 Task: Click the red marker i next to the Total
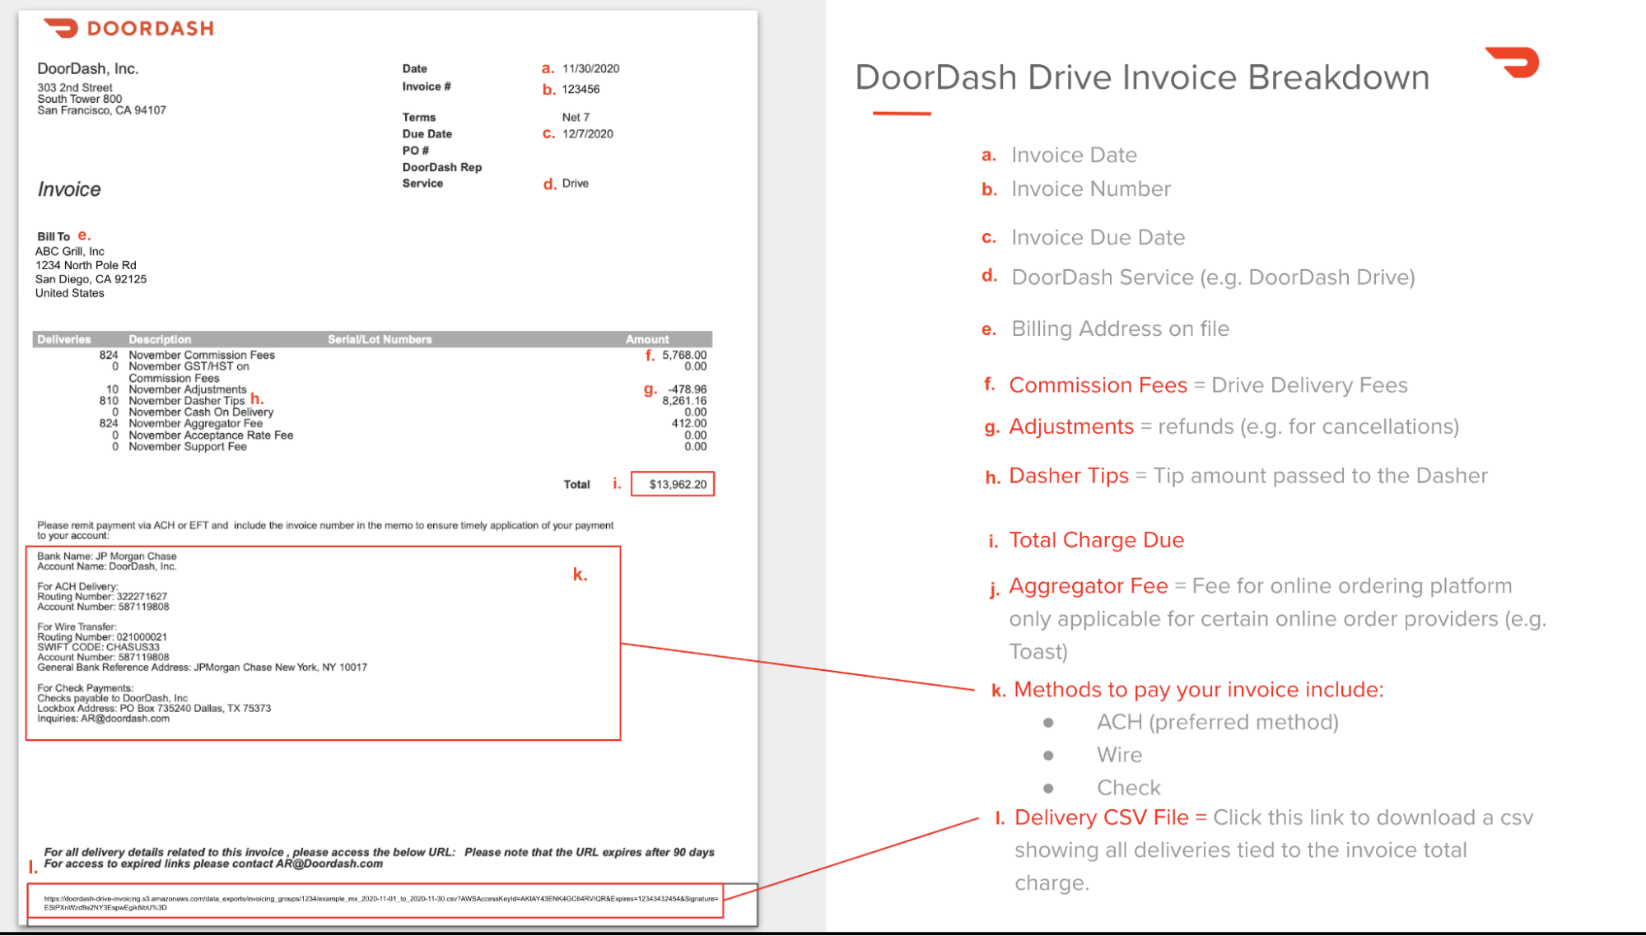(616, 485)
